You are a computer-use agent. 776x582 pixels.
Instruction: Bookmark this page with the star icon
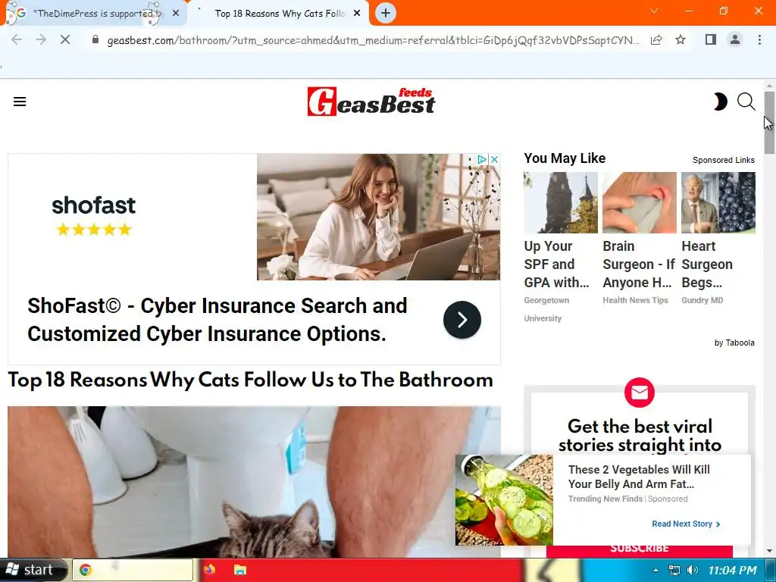pos(681,39)
